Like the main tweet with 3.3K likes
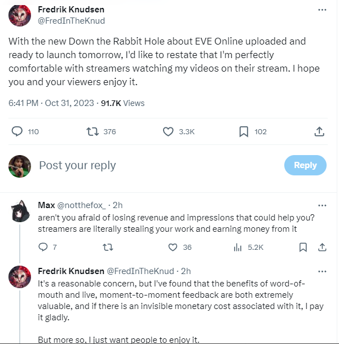Image resolution: width=339 pixels, height=344 pixels. [x=168, y=131]
